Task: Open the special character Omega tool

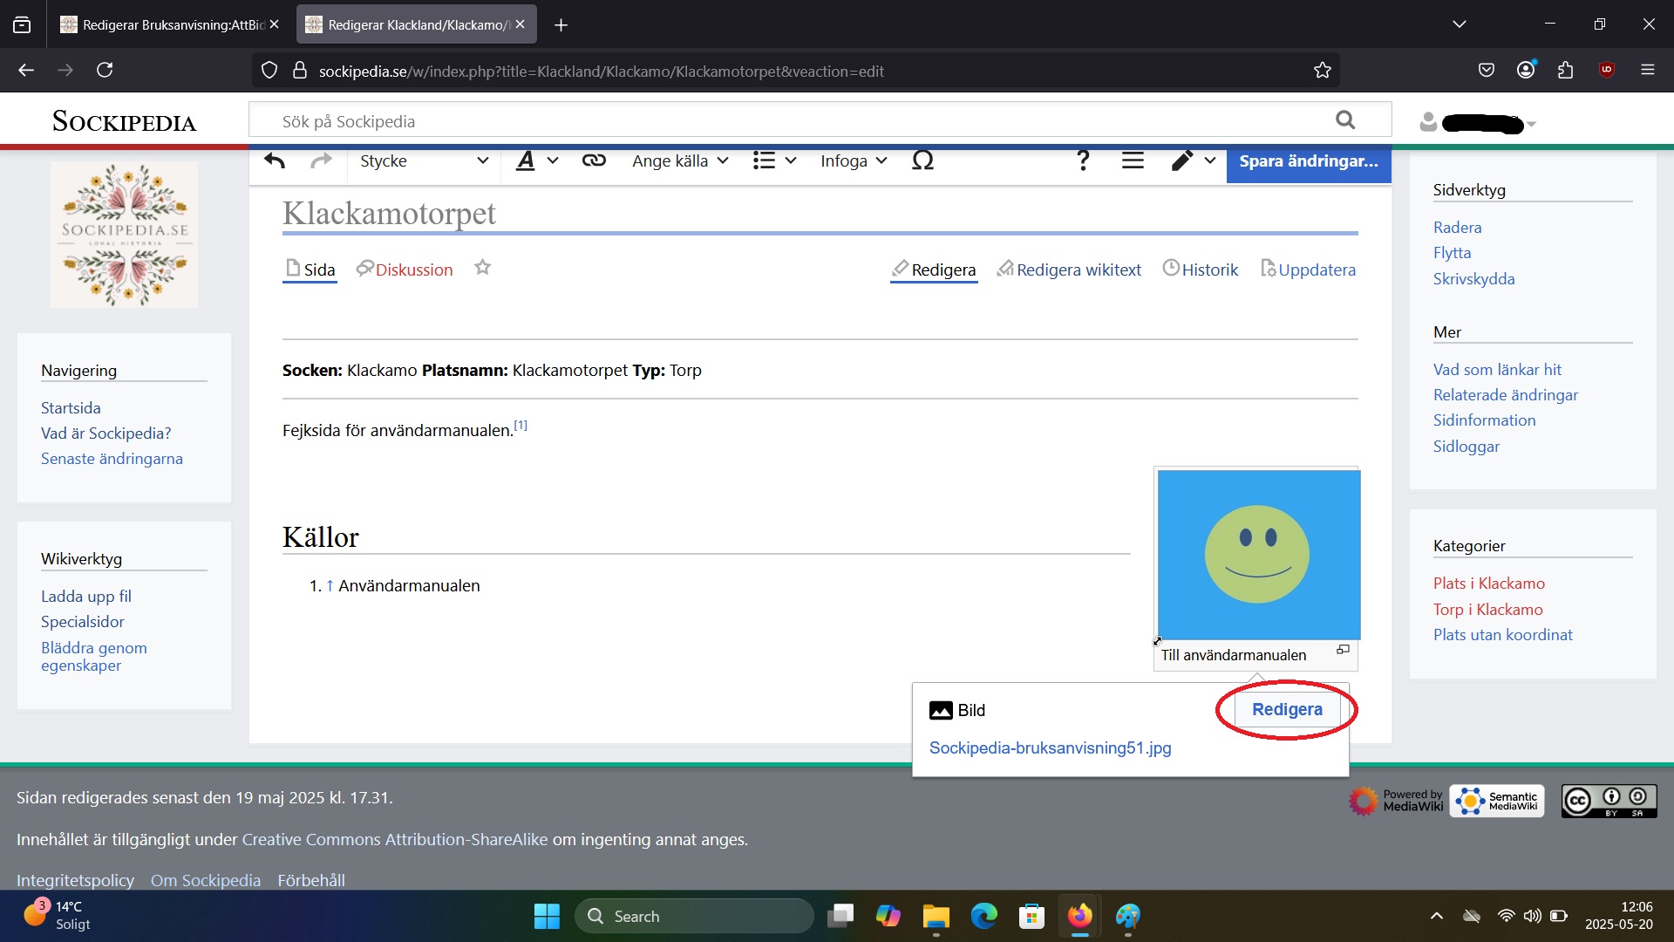Action: (x=922, y=161)
